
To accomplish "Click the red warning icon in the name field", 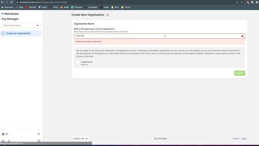I will click(242, 36).
